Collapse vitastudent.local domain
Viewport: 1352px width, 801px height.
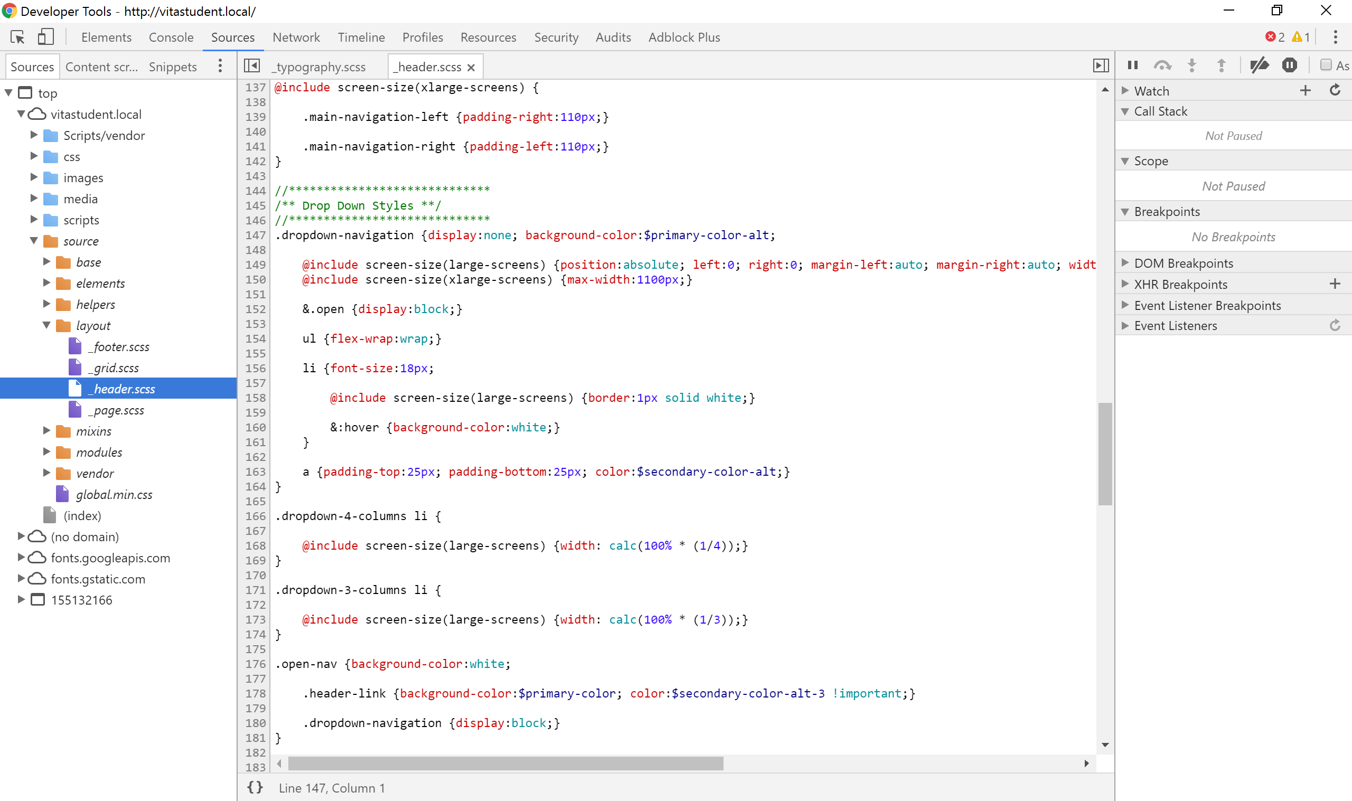tap(21, 114)
